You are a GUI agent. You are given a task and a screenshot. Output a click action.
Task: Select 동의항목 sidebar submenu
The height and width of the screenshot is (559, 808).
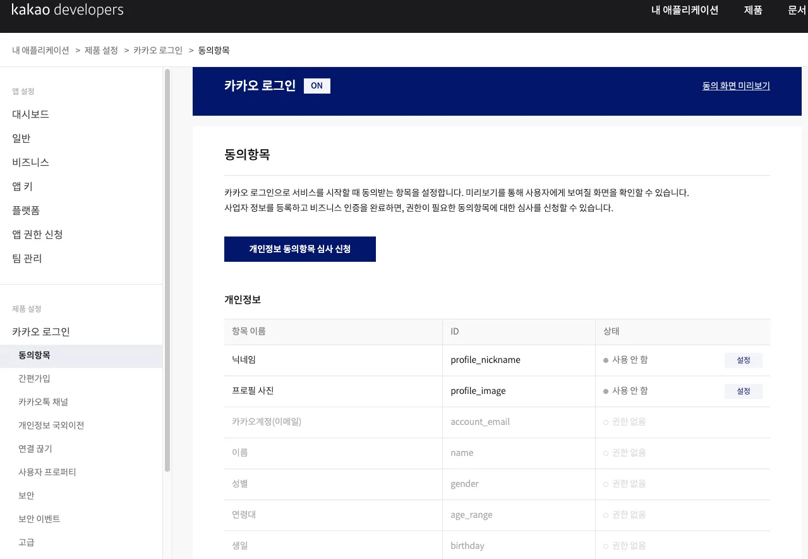[81, 355]
